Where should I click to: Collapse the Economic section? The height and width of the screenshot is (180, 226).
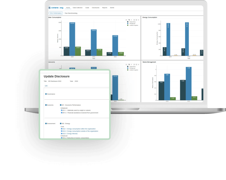click(46, 105)
